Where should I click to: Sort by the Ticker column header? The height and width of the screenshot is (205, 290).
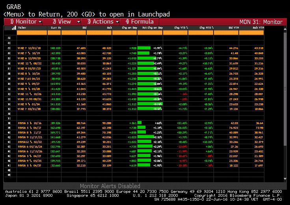pyautogui.click(x=22, y=27)
